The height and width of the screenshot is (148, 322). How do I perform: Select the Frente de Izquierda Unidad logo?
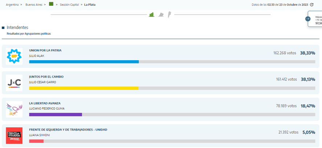(x=14, y=136)
